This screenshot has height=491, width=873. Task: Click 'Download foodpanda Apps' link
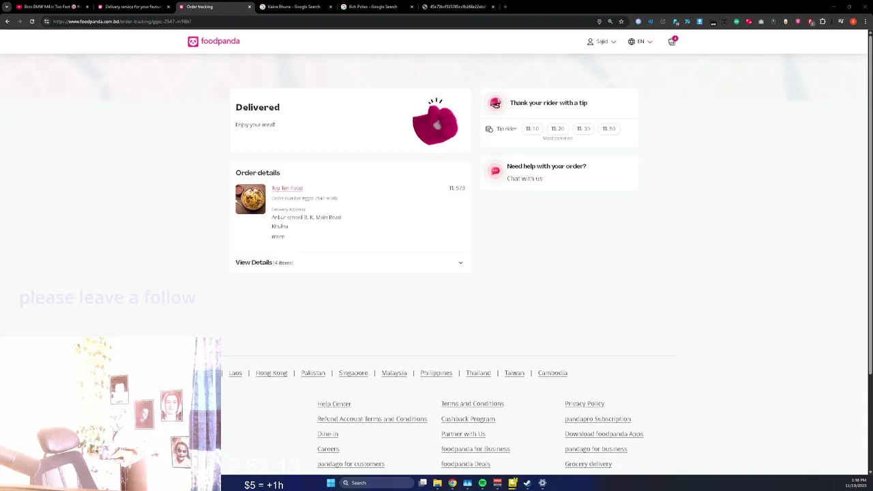604,434
